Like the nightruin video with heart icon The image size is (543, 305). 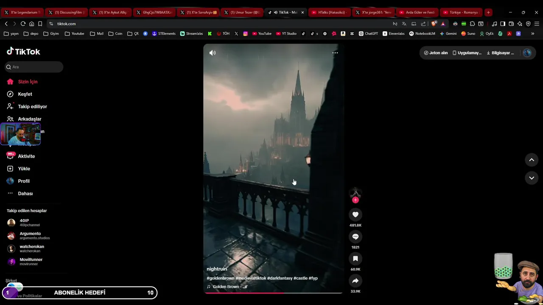click(x=355, y=214)
